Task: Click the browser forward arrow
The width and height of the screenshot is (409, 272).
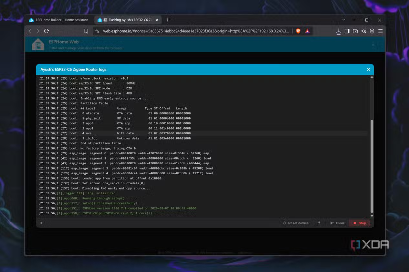Action: coord(38,31)
